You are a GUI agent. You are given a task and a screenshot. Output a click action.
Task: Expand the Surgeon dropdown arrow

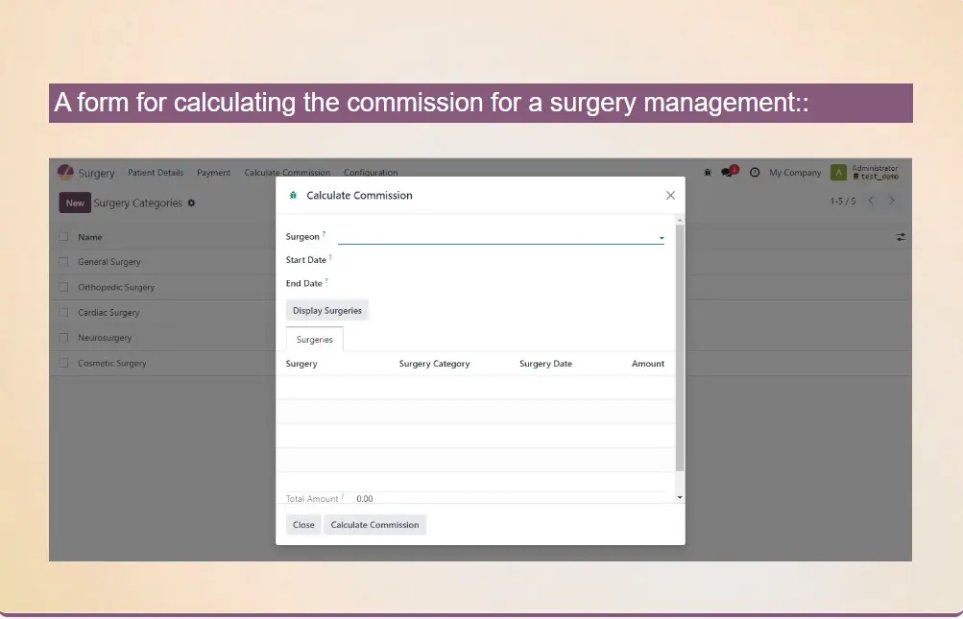pos(661,238)
